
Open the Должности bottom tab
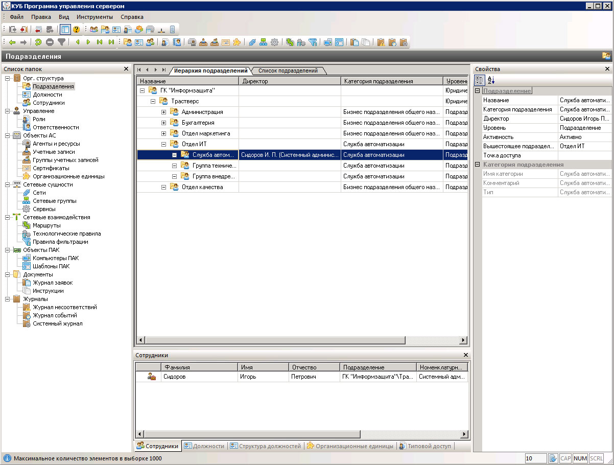(204, 446)
